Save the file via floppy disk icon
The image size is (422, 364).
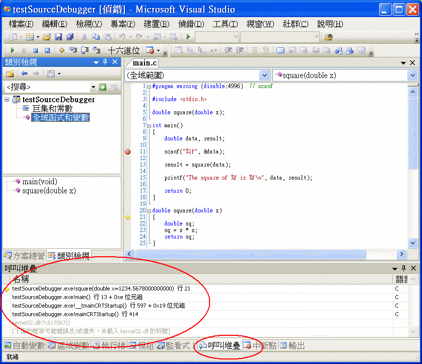click(x=58, y=37)
